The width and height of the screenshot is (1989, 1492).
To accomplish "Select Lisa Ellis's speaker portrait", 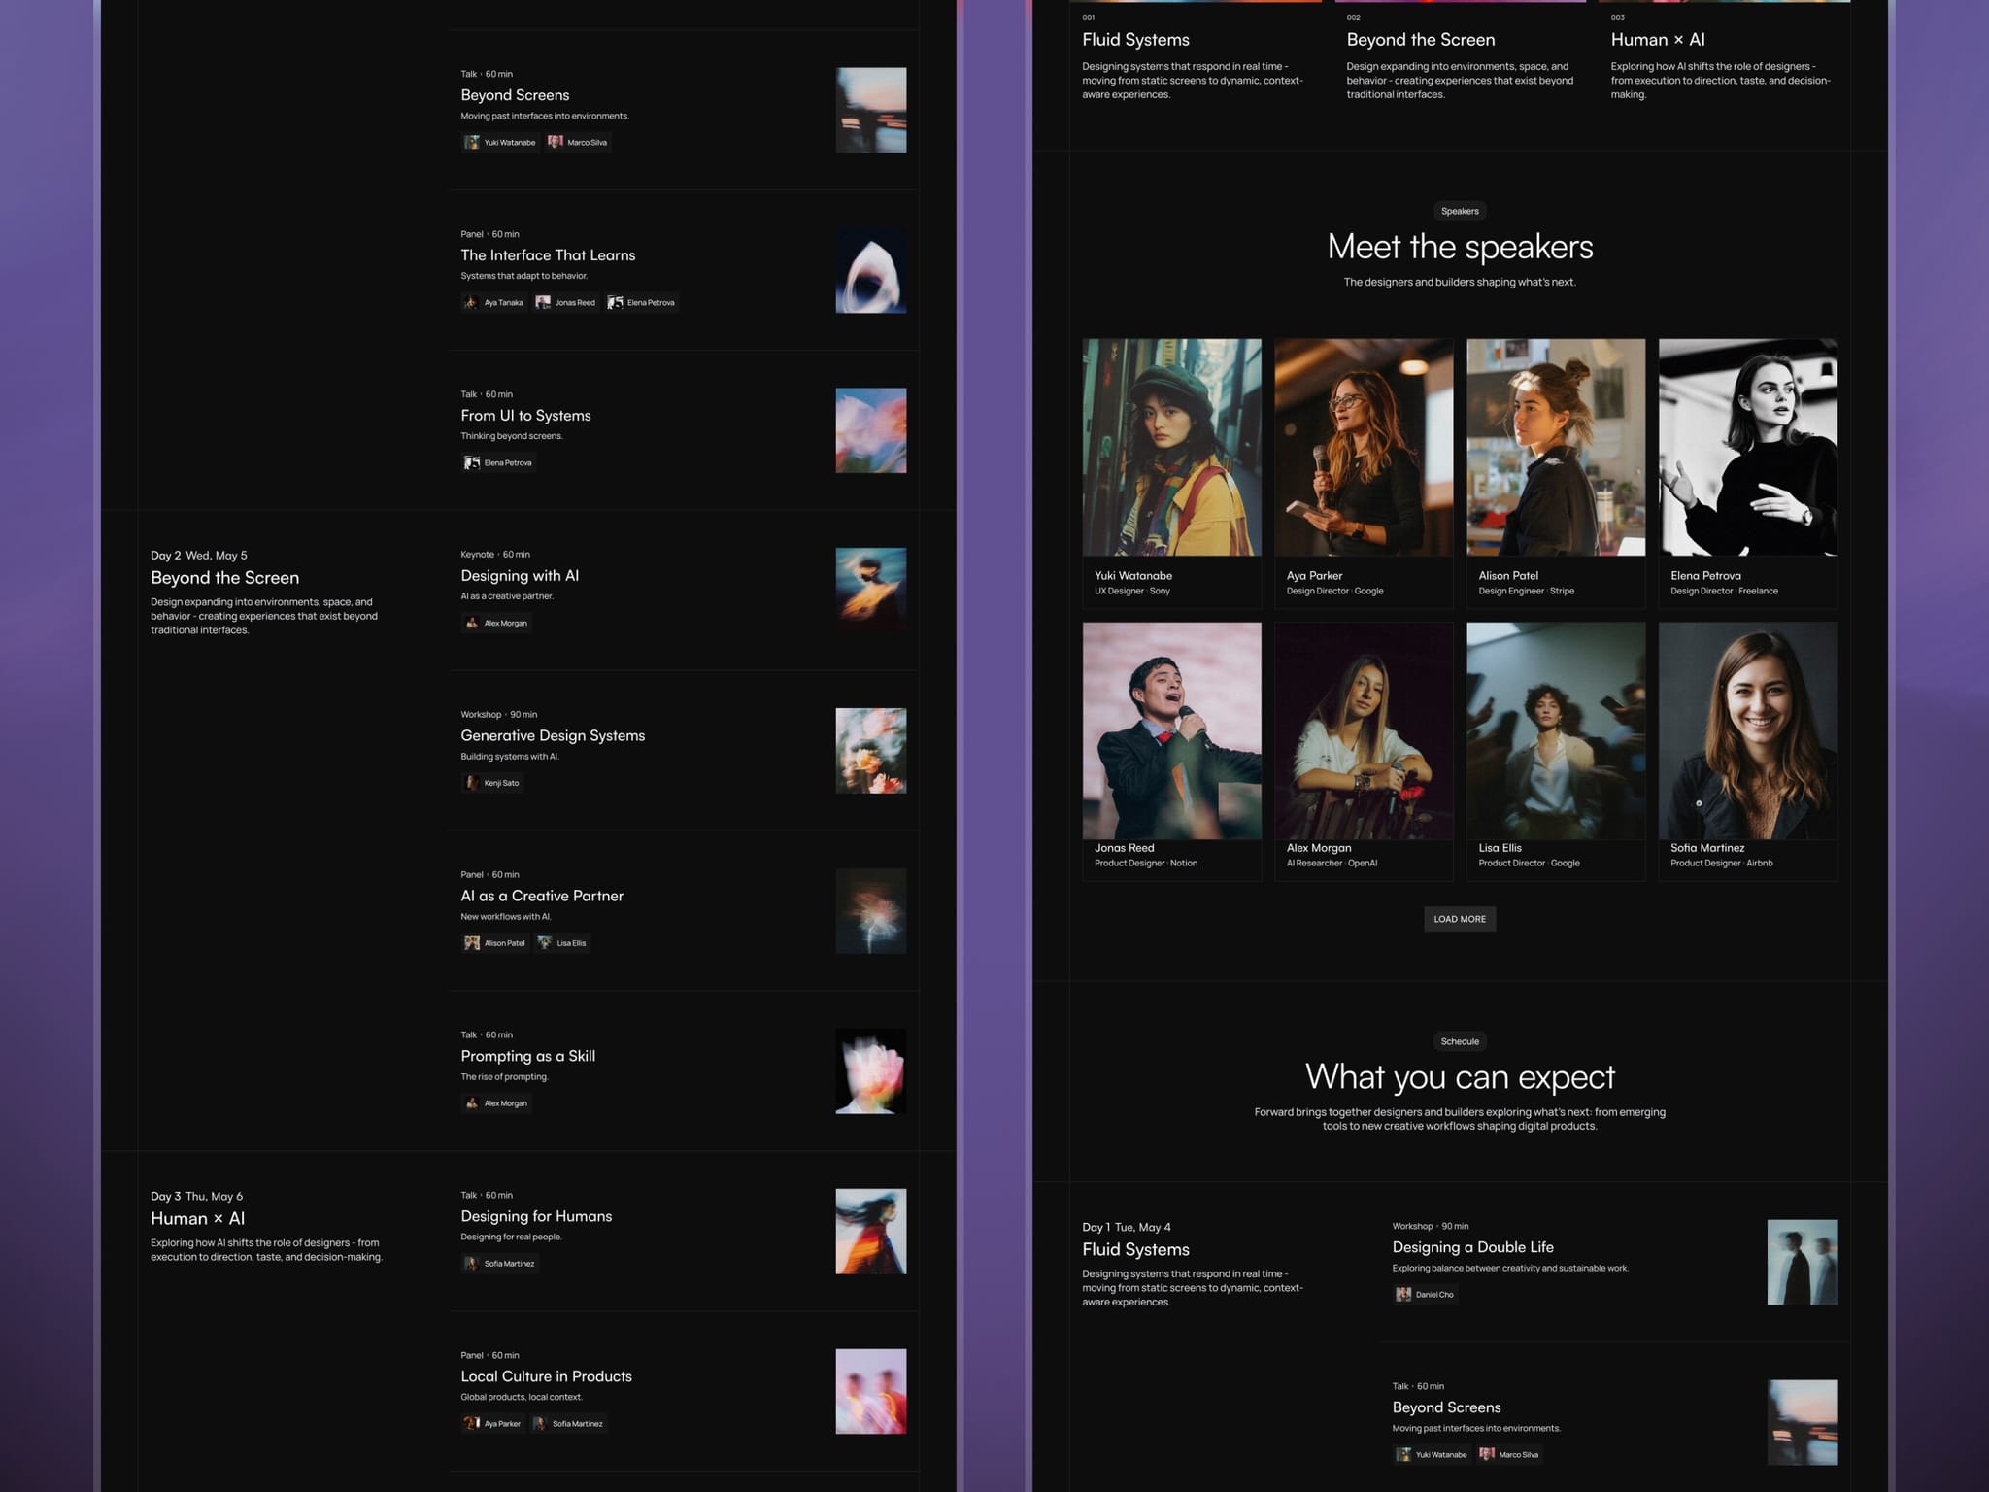I will (x=1556, y=730).
